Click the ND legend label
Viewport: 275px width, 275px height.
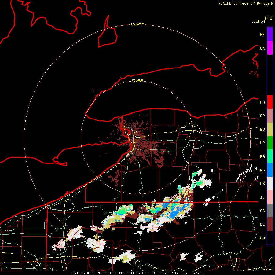coord(262,238)
